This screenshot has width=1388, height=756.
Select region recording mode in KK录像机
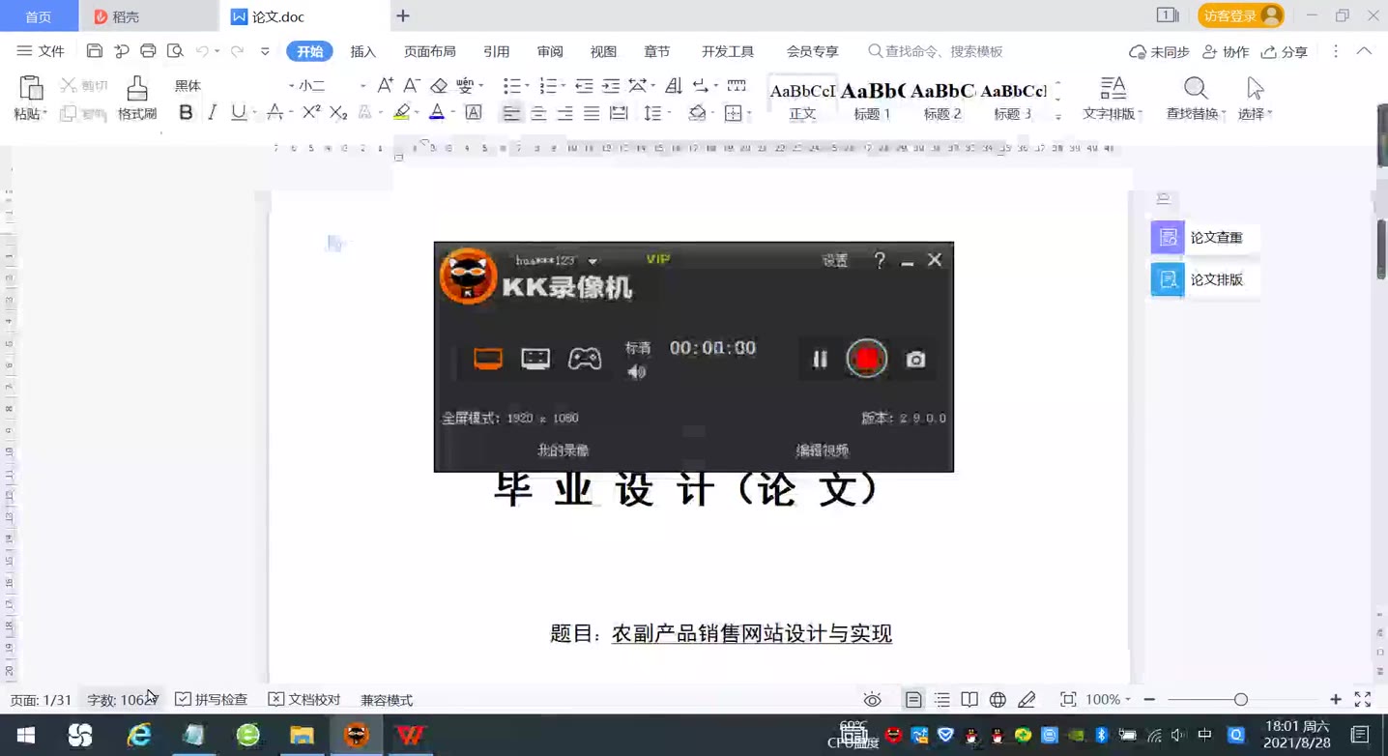pos(535,359)
